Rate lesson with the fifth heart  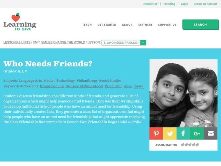(197, 145)
